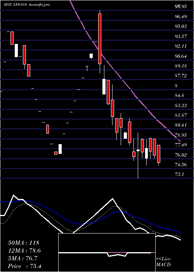The height and width of the screenshot is (272, 194).
Task: Click the <<Live MACD label
Action: 163,262
